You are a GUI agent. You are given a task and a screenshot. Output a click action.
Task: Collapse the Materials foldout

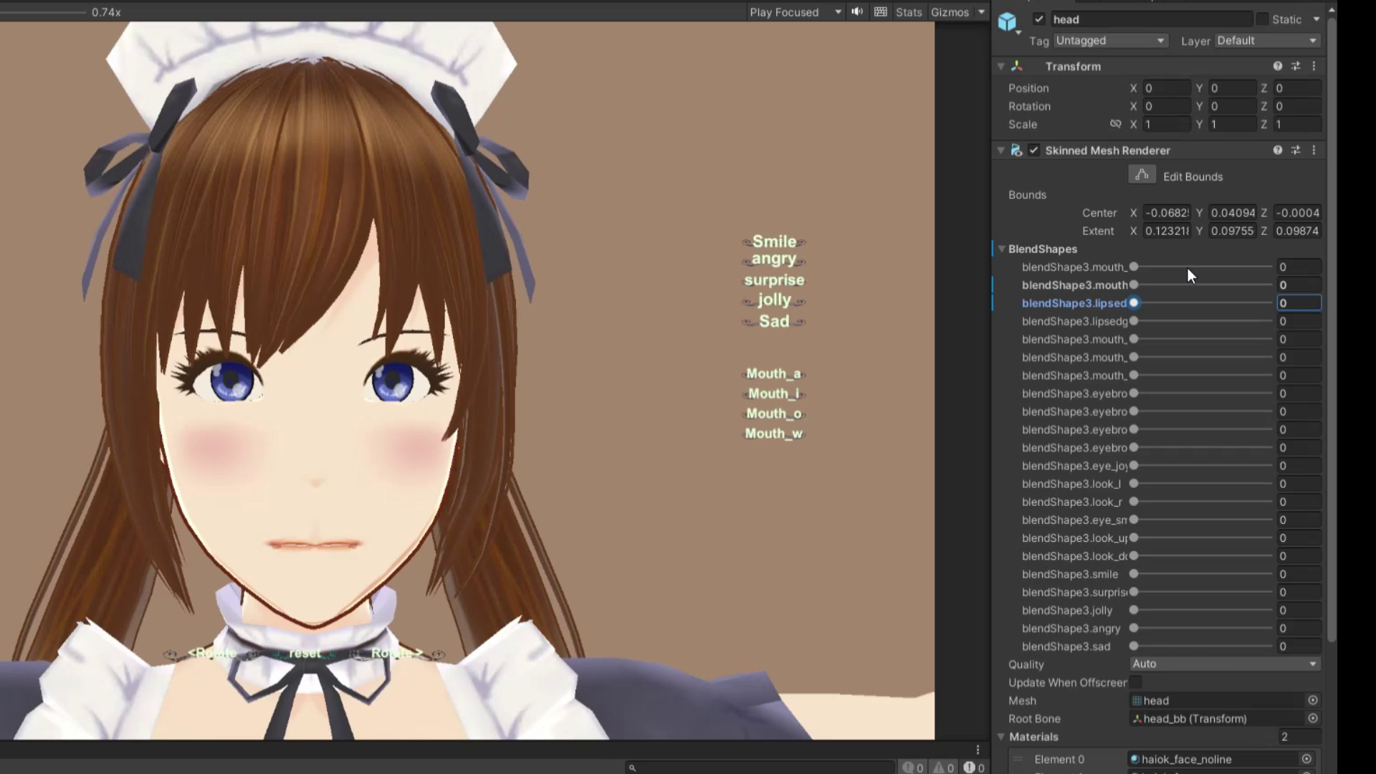pyautogui.click(x=1002, y=737)
